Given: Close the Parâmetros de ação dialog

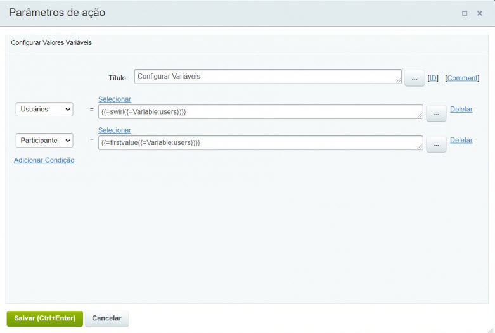Looking at the screenshot, I should click(479, 13).
